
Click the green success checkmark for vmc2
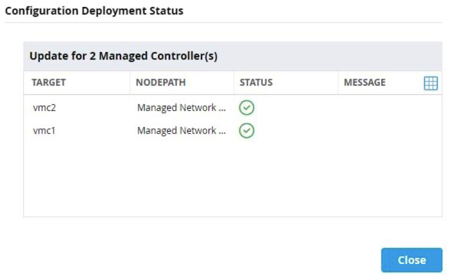pos(247,108)
